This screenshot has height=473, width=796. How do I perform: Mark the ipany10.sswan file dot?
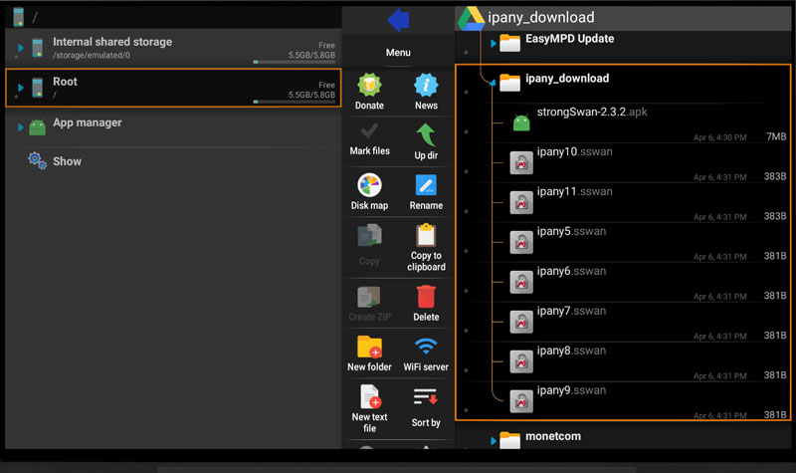(466, 170)
